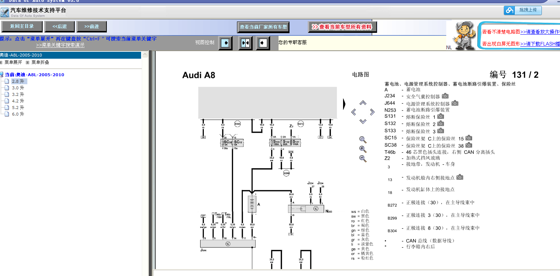View the SC15 fuse location camera icon
Screen dimensions: 560x276
tap(469, 138)
